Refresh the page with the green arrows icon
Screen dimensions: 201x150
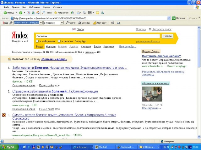(33, 13)
